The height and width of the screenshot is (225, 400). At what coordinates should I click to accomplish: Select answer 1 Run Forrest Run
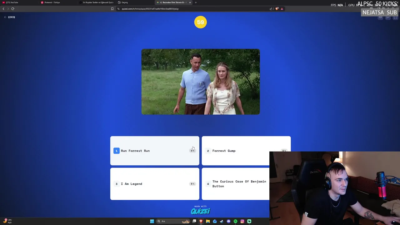pyautogui.click(x=154, y=151)
